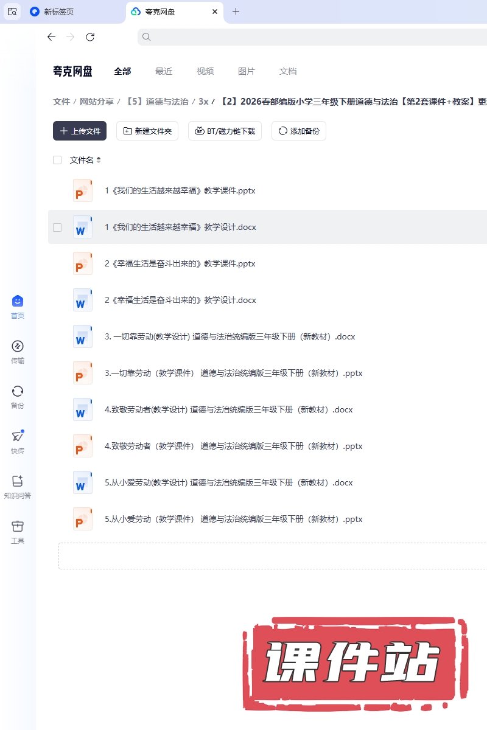Switch to the 视频 category tab
Viewport: 487px width, 730px height.
[205, 71]
